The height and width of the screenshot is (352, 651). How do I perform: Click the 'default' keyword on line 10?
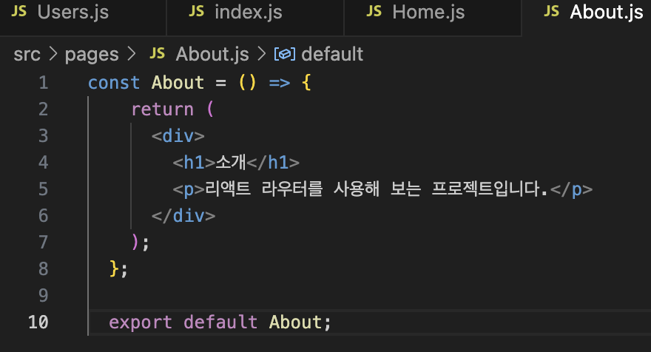click(220, 322)
